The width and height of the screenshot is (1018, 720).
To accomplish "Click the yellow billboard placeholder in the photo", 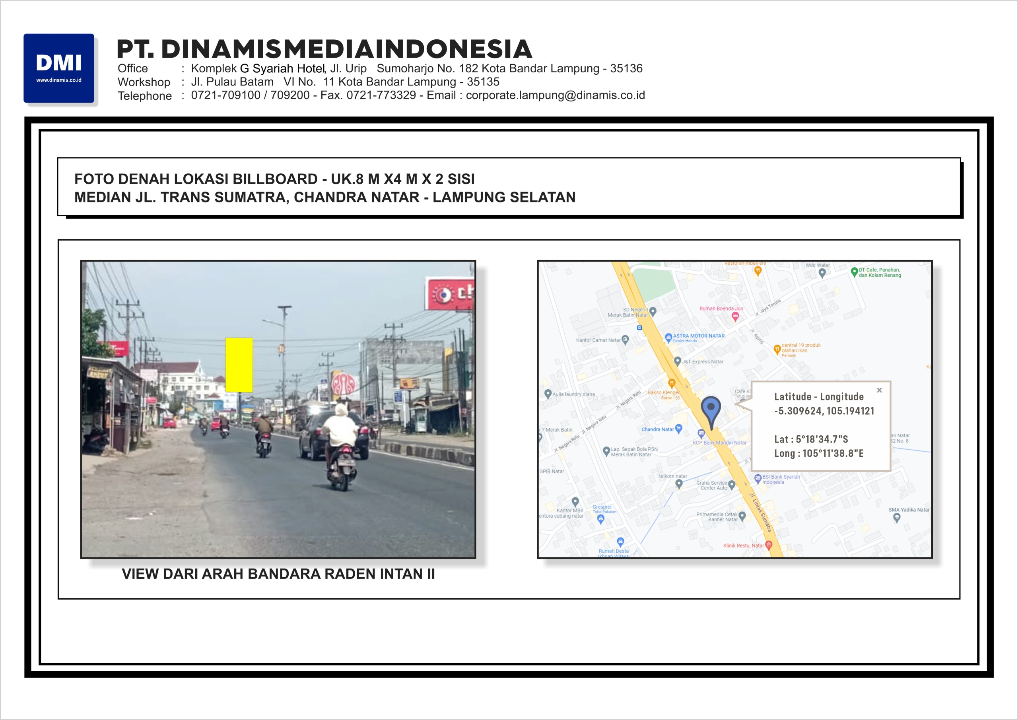I will pos(239,365).
